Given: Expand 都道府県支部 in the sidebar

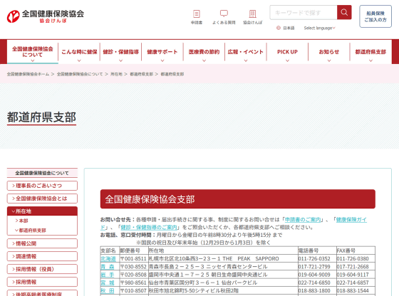Looking at the screenshot, I should 32,231.
